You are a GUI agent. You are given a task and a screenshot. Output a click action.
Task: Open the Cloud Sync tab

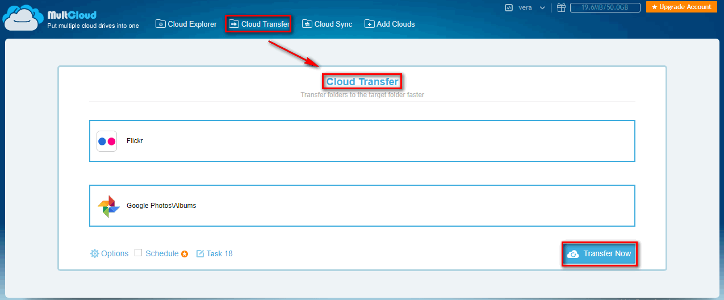tap(327, 24)
